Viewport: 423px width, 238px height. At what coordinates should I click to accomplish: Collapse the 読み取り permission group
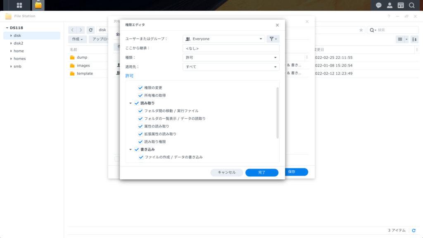tap(131, 103)
